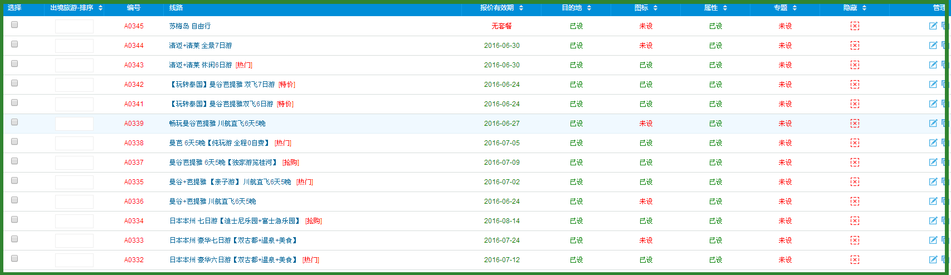
Task: Select the checkbox in row A0338
Action: [14, 141]
